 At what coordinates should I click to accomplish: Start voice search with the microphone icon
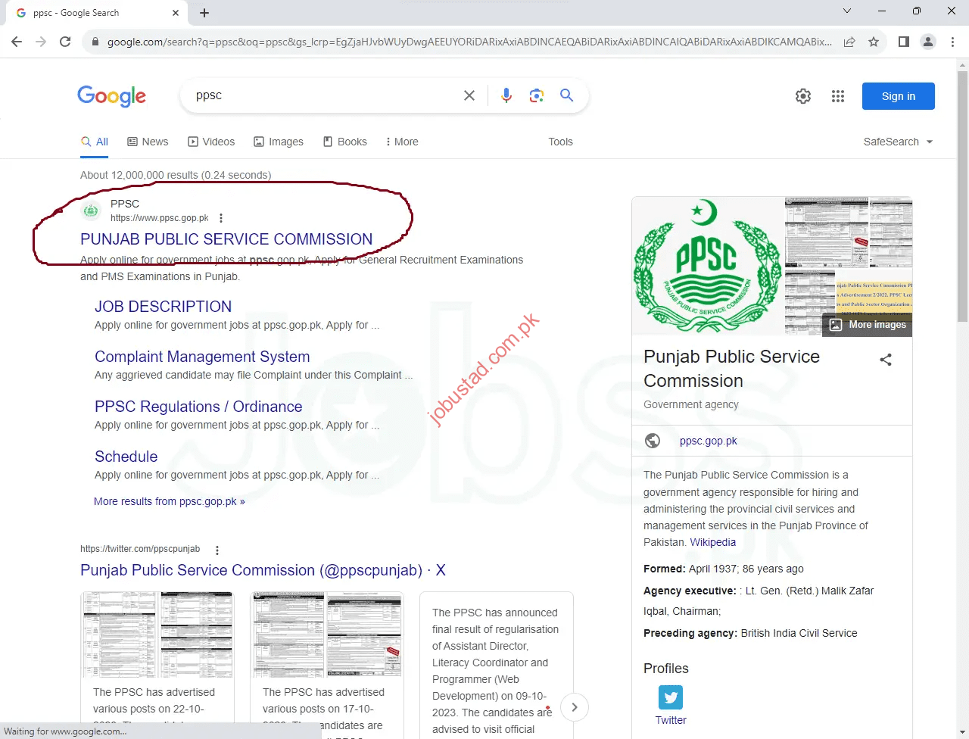coord(506,95)
